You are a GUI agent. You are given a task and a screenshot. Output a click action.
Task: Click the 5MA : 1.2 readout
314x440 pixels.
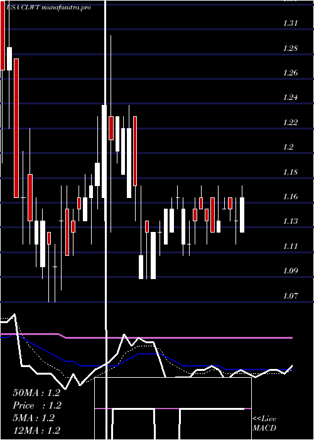tap(34, 418)
